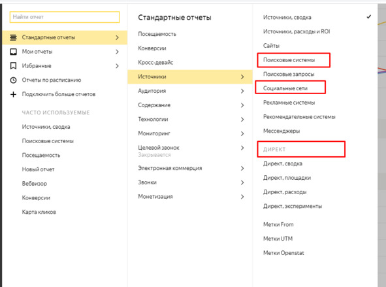Open the Посещаемость standard report
This screenshot has height=287, width=386.
point(157,34)
